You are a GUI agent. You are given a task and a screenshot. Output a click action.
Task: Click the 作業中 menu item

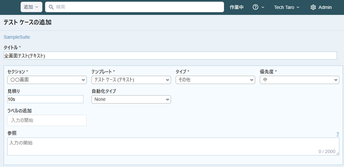237,7
